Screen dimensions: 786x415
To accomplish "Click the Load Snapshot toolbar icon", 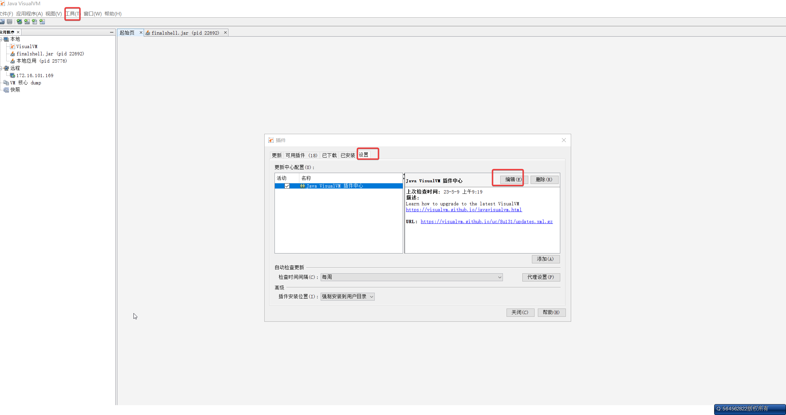I will tap(2, 22).
